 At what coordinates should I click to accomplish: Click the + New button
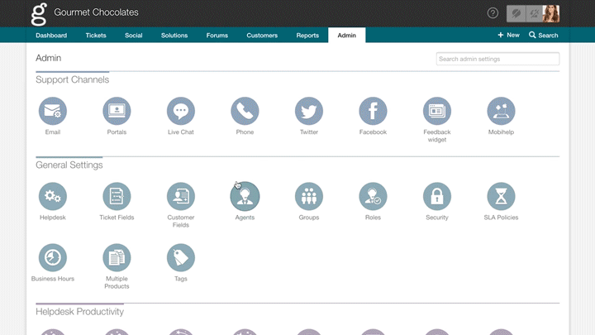[508, 35]
